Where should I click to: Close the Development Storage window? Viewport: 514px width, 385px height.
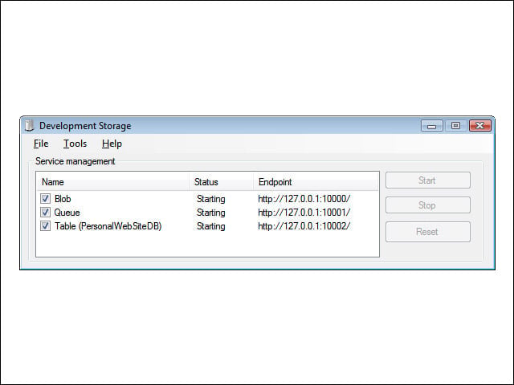480,126
